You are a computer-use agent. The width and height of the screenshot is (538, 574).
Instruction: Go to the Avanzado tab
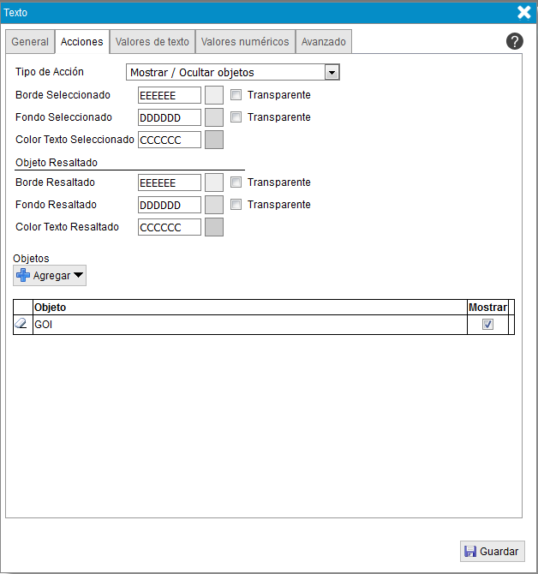pos(324,42)
